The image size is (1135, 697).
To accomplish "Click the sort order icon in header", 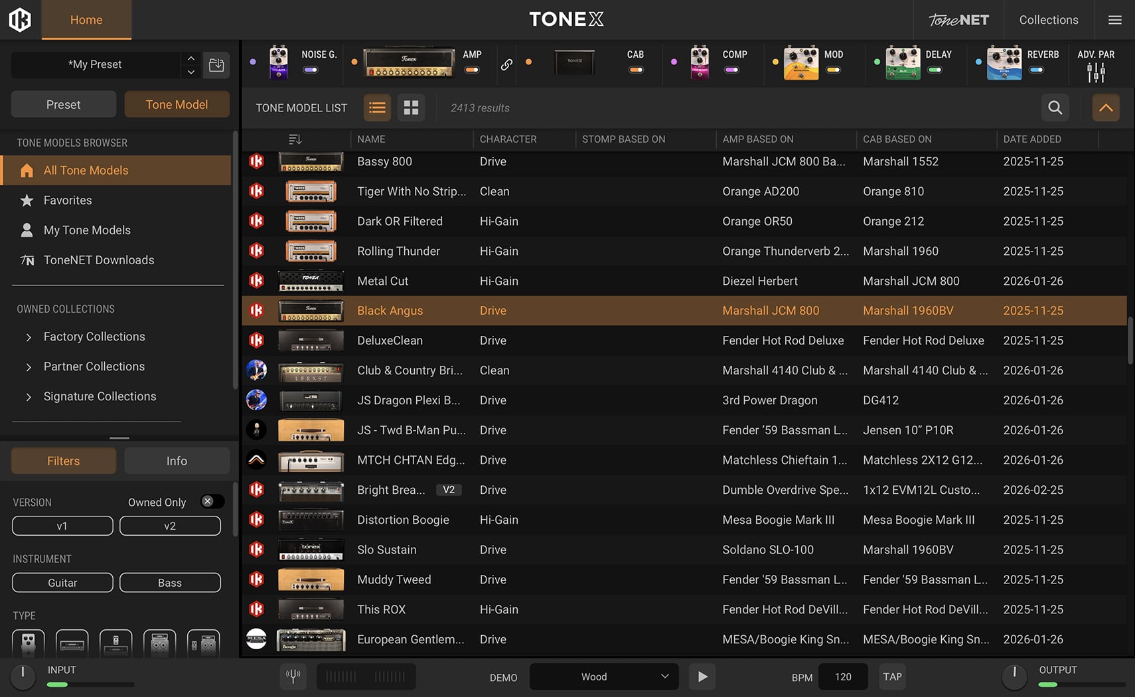I will [x=295, y=139].
